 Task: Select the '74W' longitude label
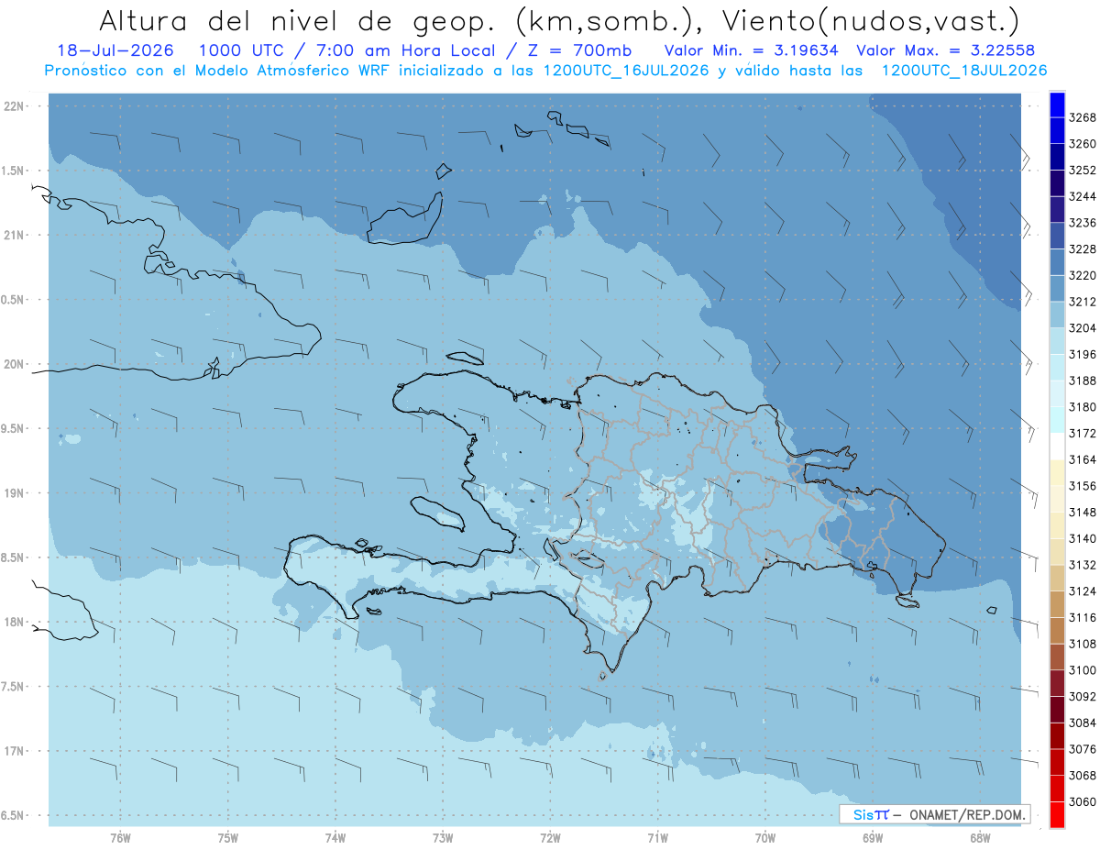coord(335,837)
